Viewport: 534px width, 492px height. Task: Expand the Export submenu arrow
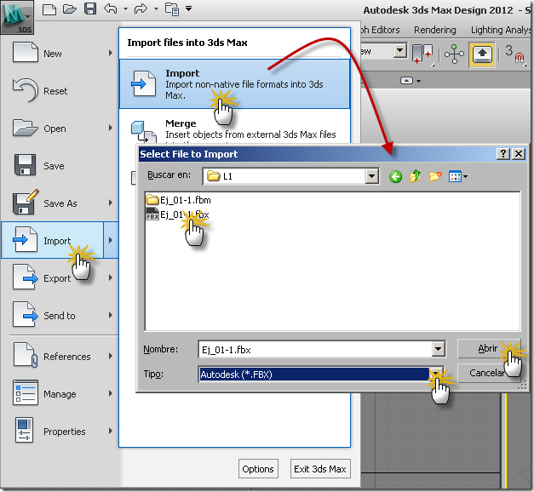point(111,277)
